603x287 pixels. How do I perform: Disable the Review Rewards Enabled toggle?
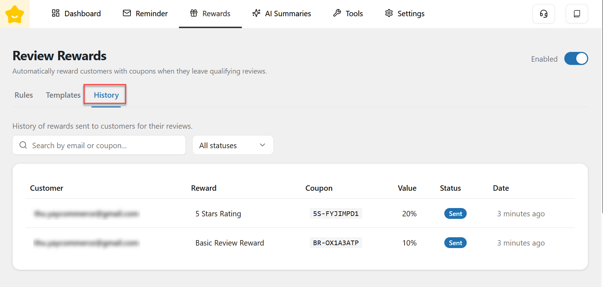[576, 58]
